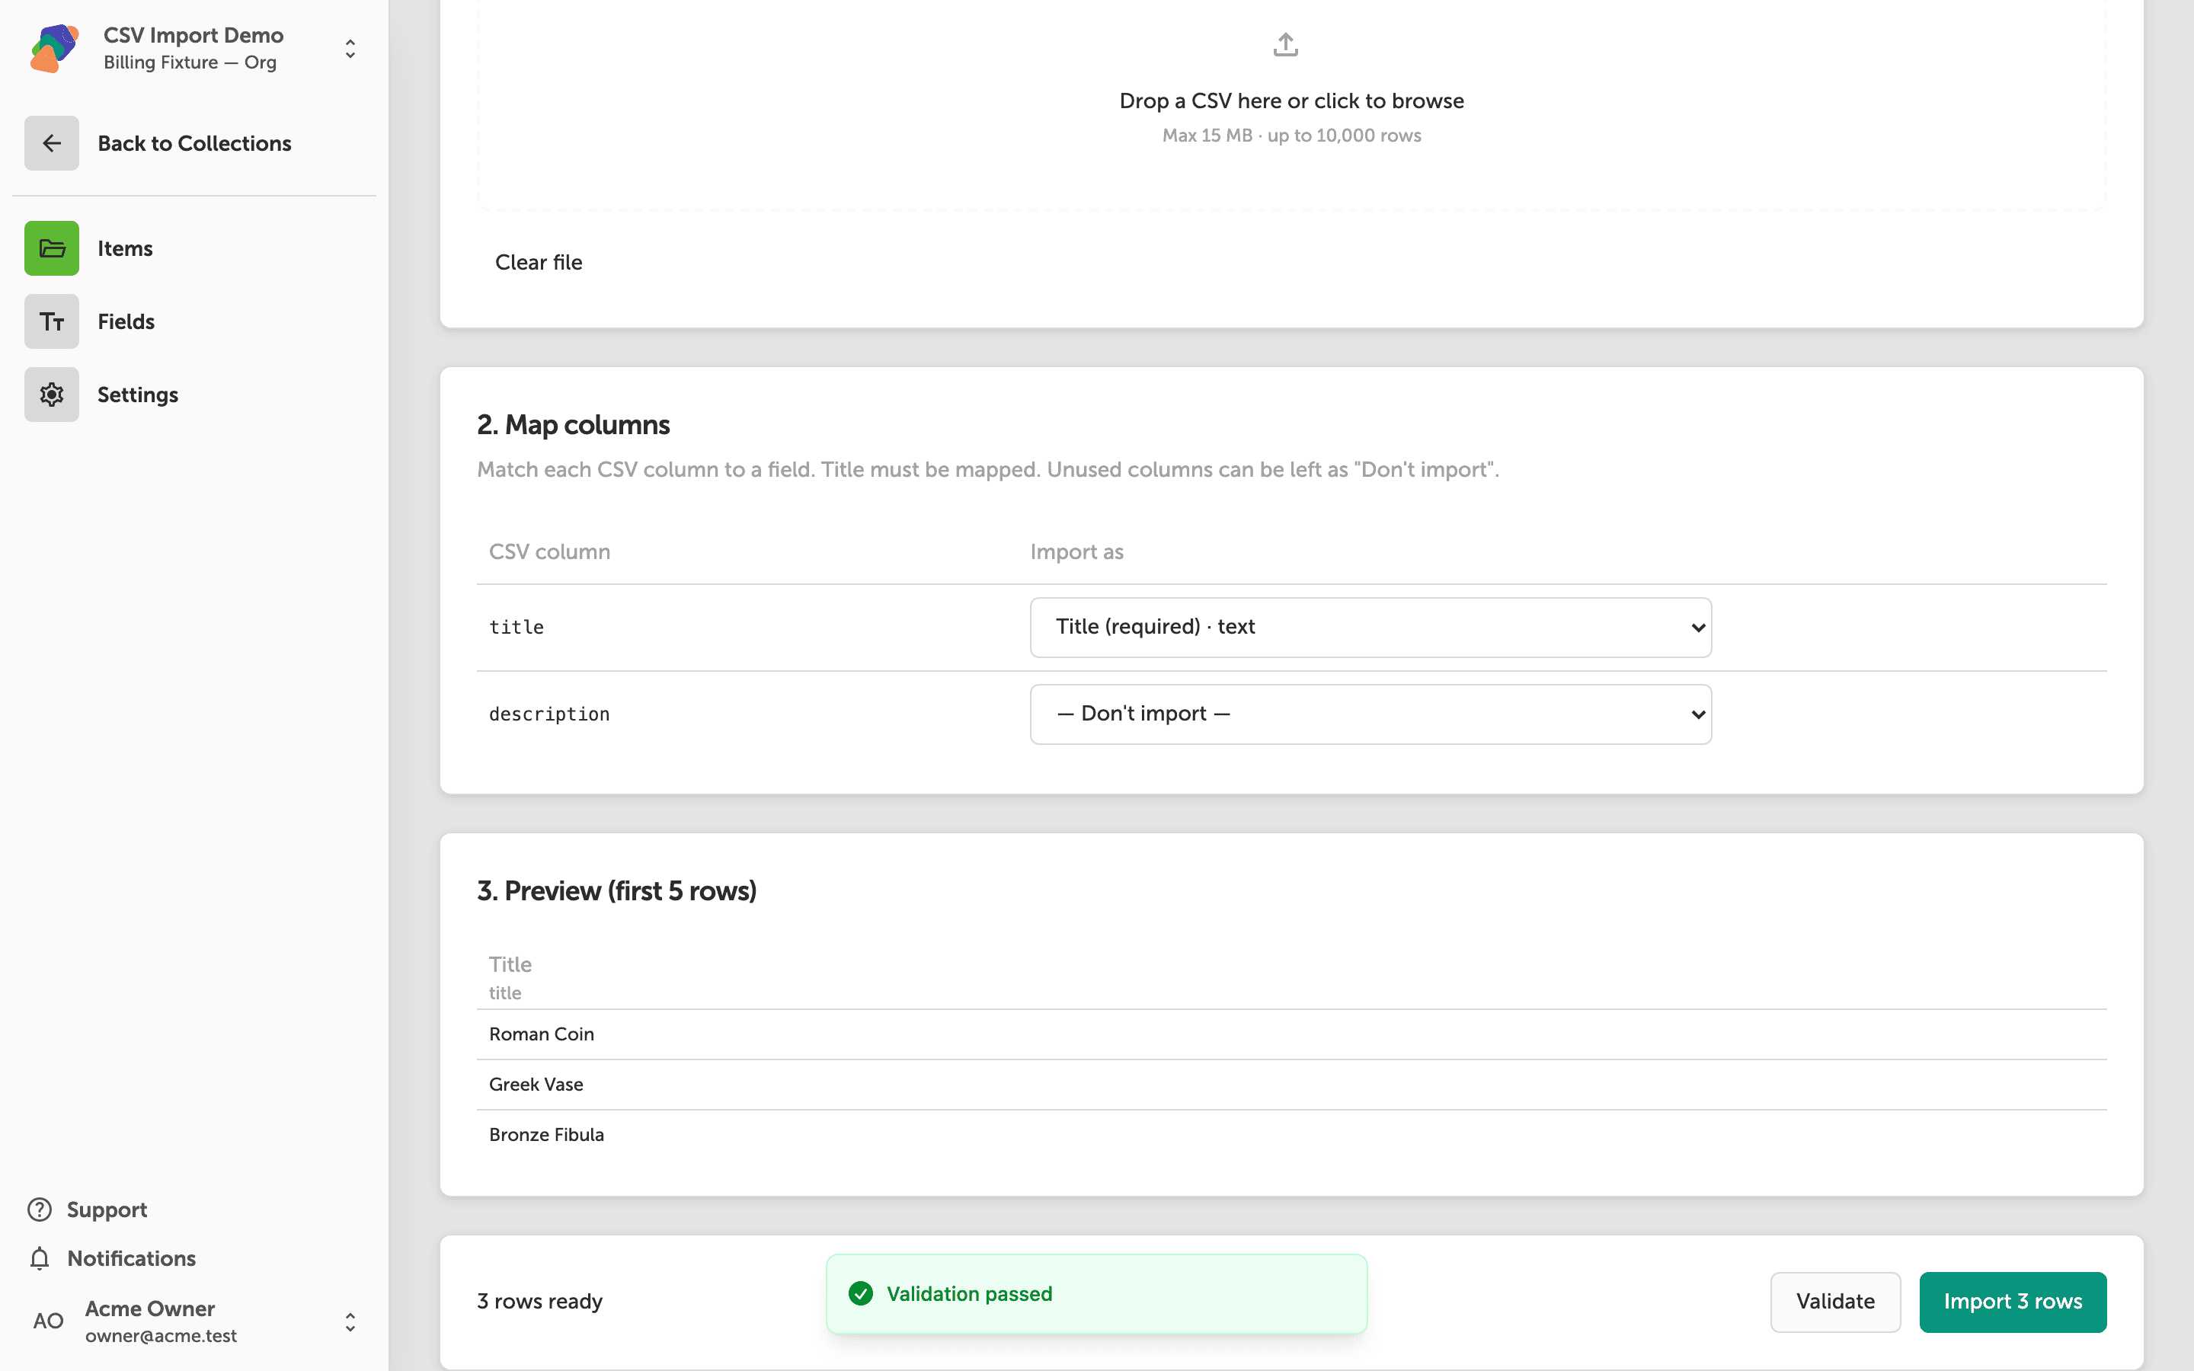The image size is (2194, 1371).
Task: Click owner@acme.test email text
Action: point(162,1336)
